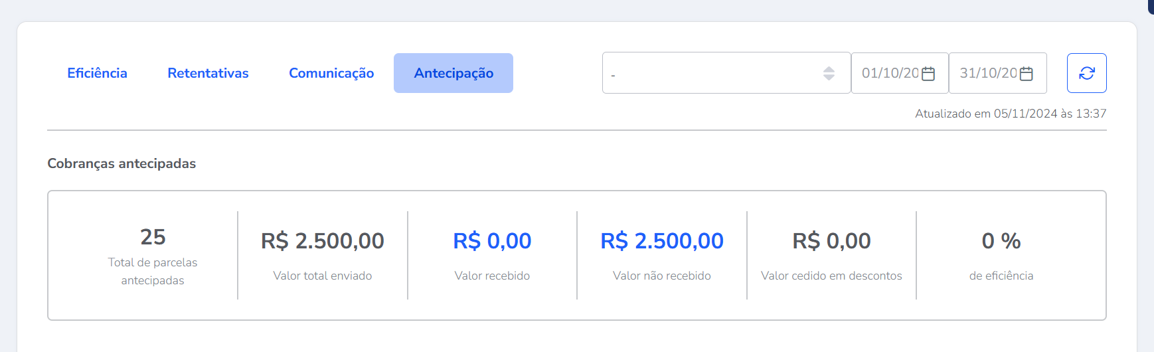Click the end date text 31/10/20
1154x352 pixels.
pyautogui.click(x=988, y=73)
